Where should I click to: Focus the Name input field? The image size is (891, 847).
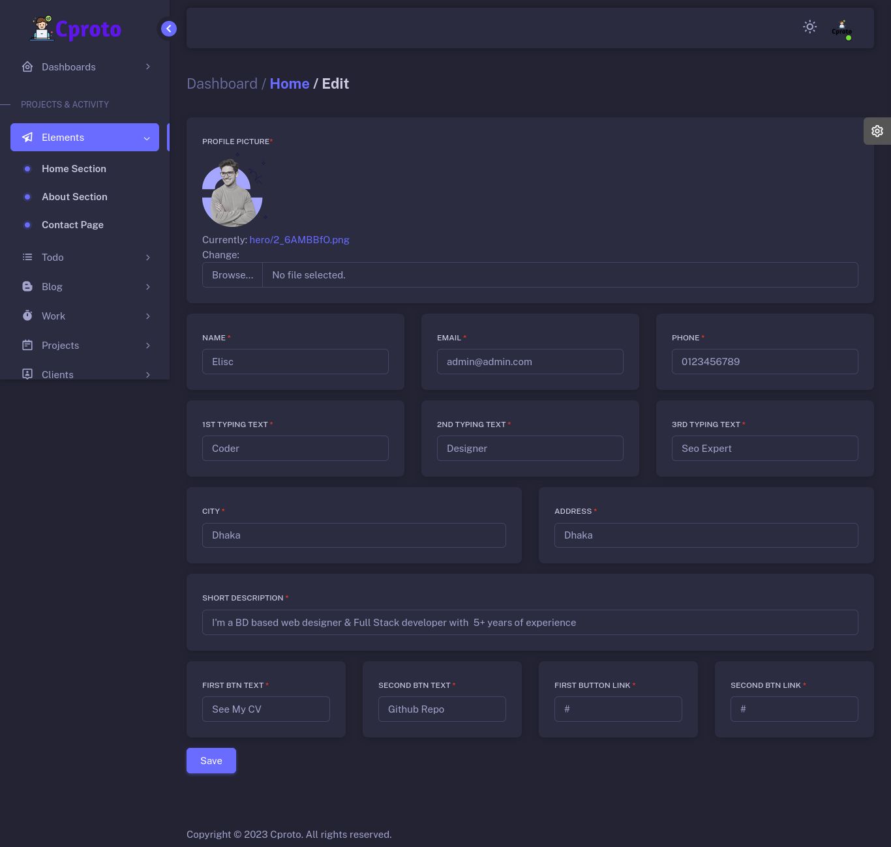tap(295, 361)
